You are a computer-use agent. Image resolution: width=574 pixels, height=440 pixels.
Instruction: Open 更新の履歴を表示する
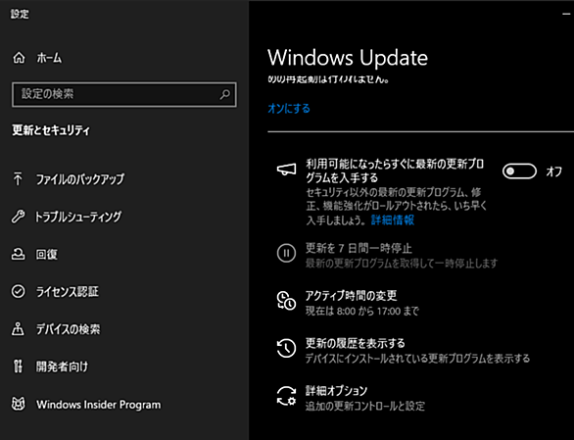coord(356,343)
